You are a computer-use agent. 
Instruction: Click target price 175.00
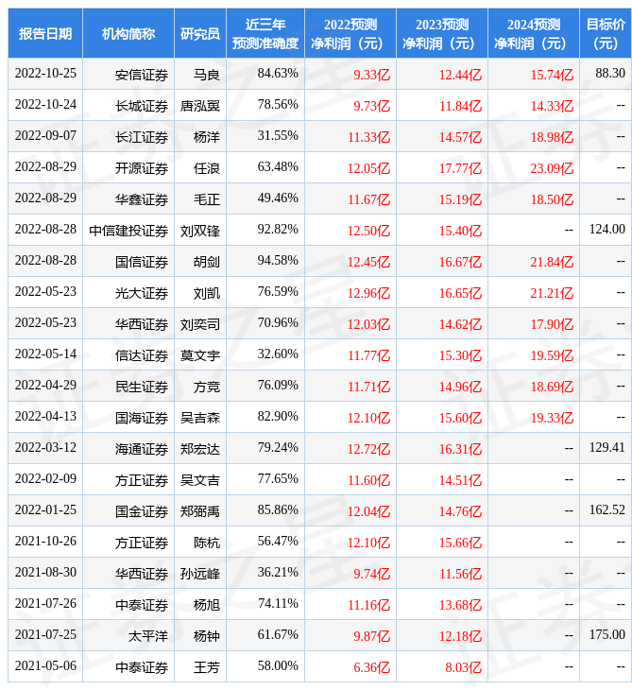(x=606, y=635)
